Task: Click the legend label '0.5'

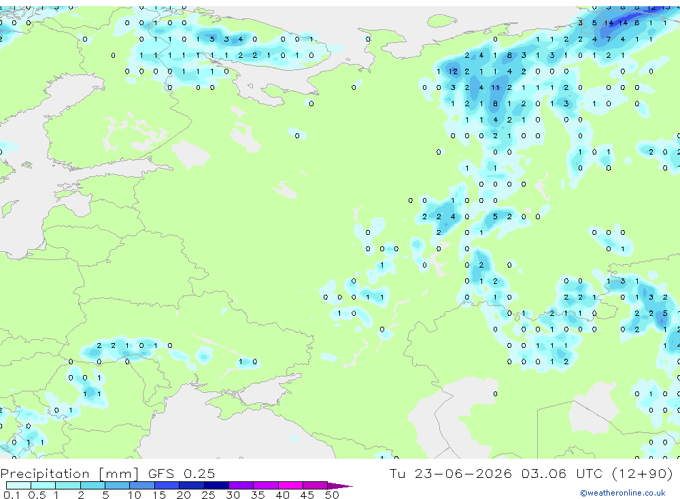Action: pyautogui.click(x=37, y=495)
